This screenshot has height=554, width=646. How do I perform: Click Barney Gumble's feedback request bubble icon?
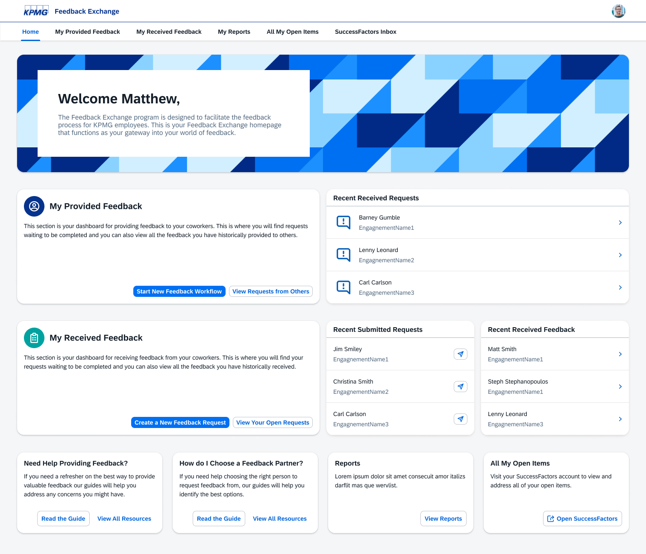344,223
